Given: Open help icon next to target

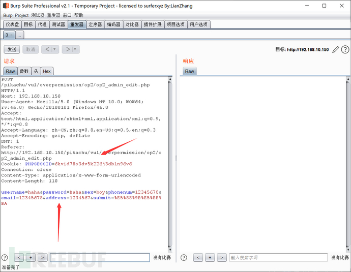Looking at the screenshot, I should [x=345, y=49].
